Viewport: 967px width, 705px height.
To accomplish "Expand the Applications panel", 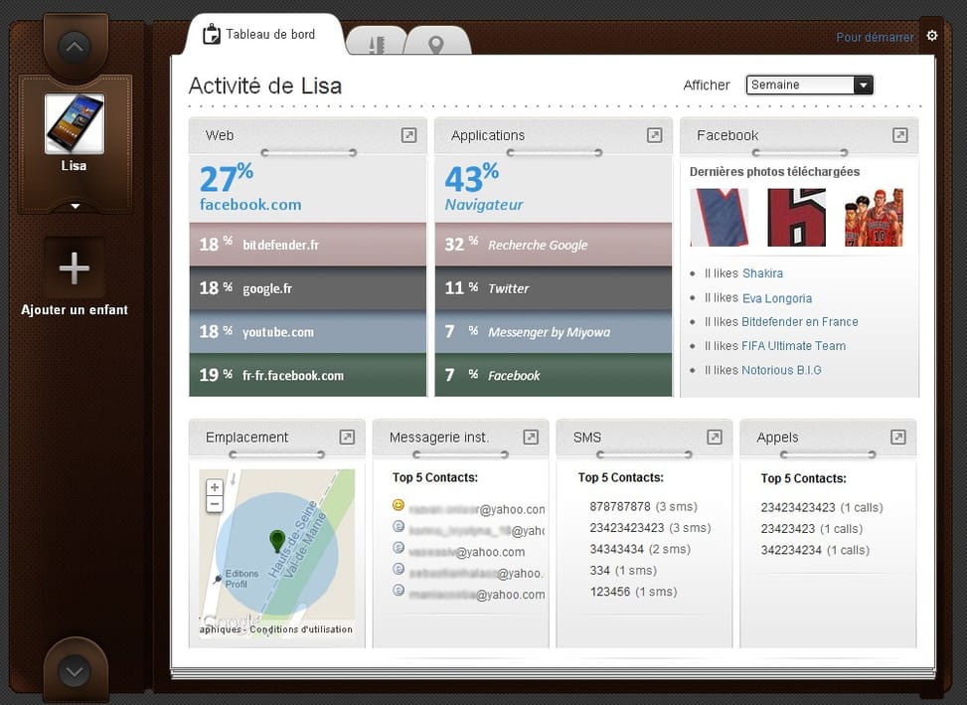I will (654, 135).
